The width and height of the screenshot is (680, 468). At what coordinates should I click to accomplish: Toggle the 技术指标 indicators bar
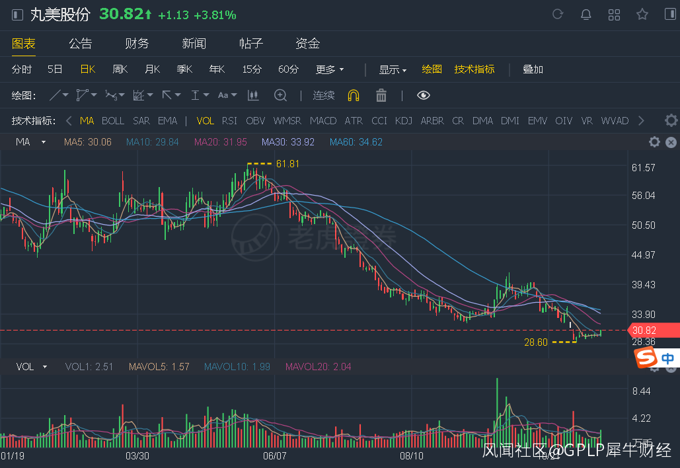point(474,69)
